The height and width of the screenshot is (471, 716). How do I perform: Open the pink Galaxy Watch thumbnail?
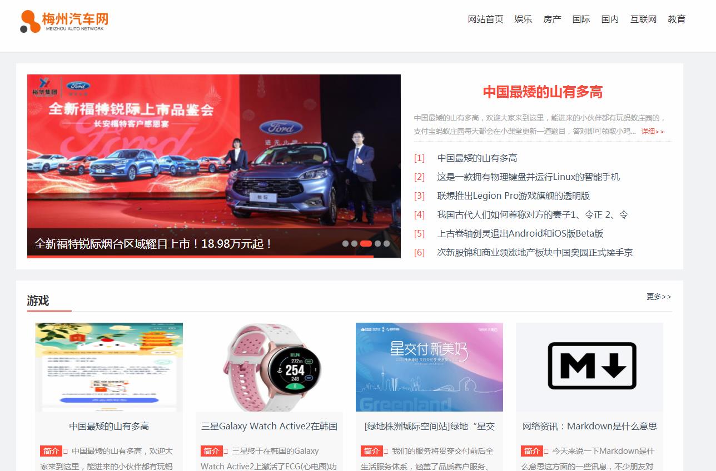tap(269, 367)
